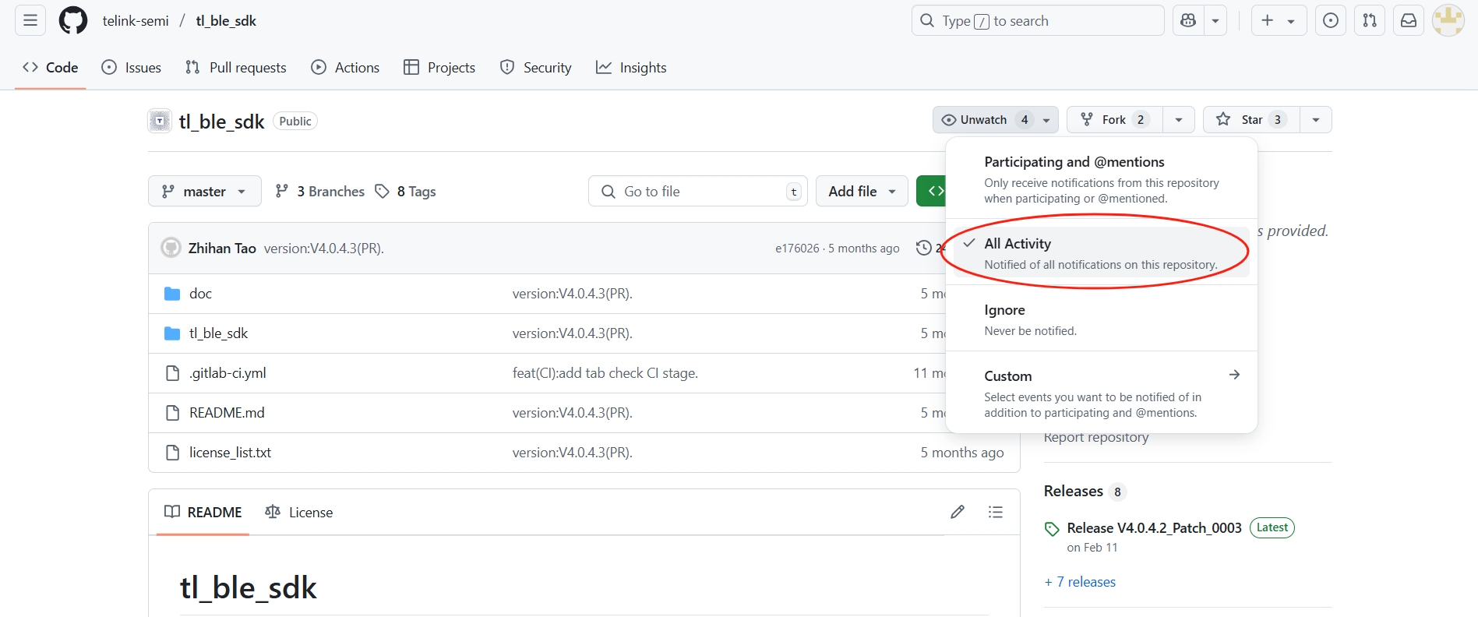Open the master branch selector dropdown

click(x=205, y=191)
